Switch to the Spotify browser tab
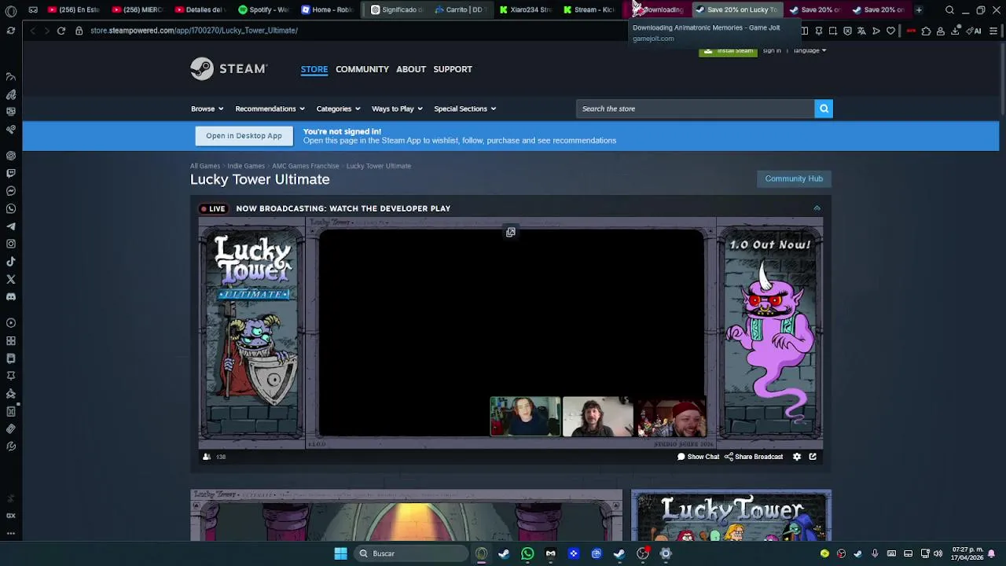This screenshot has height=566, width=1006. [264, 10]
